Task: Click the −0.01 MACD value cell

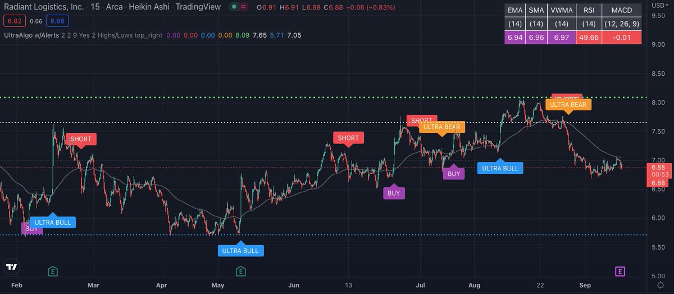Action: click(x=621, y=37)
